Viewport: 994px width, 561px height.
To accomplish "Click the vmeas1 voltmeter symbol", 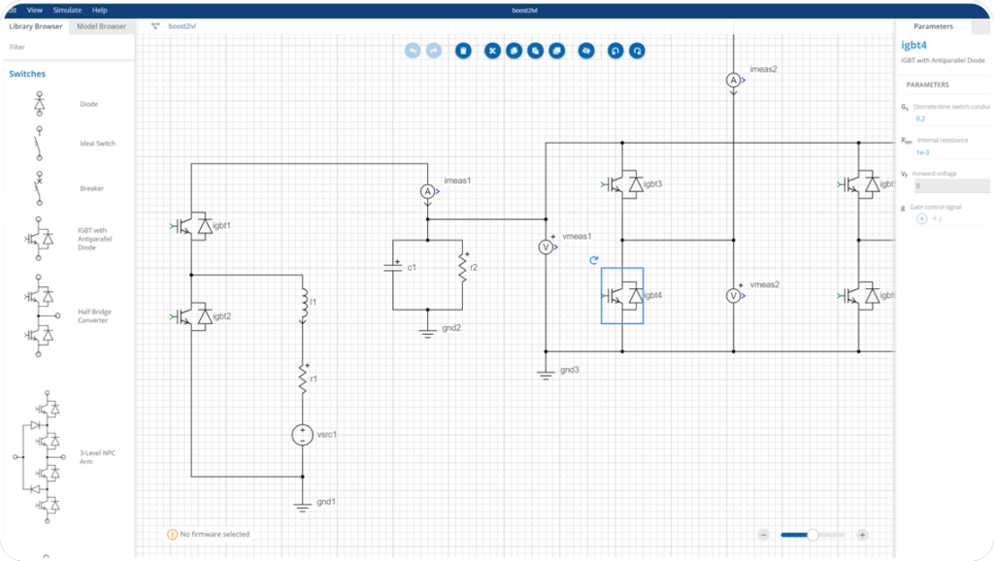I will (x=546, y=247).
